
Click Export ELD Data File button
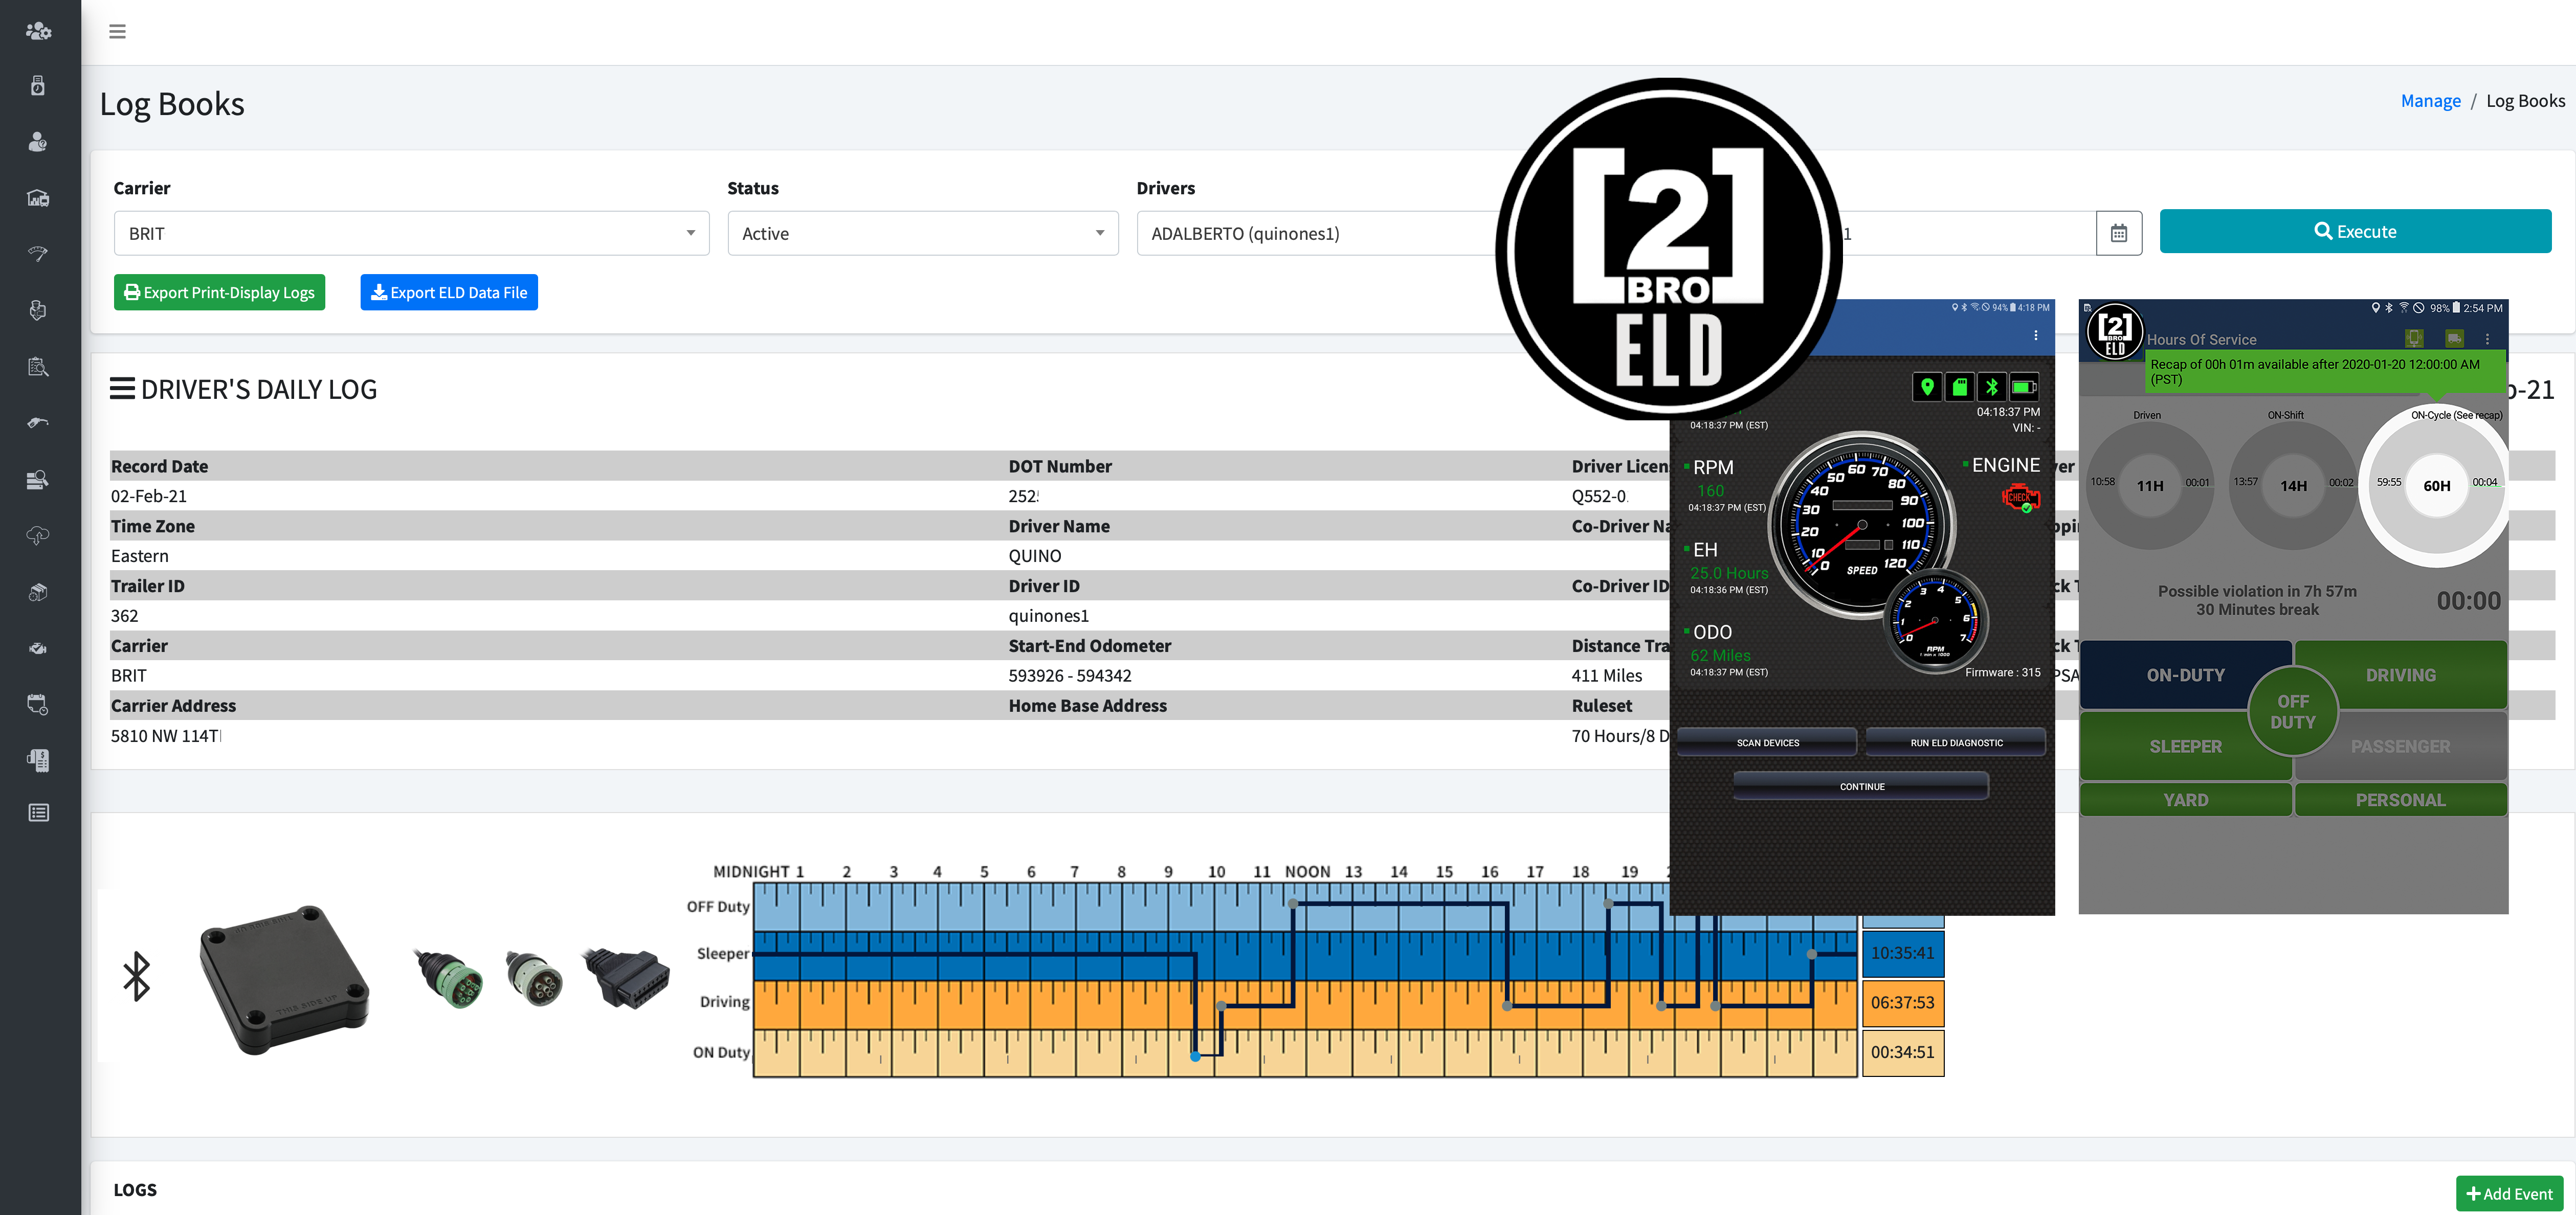[449, 292]
